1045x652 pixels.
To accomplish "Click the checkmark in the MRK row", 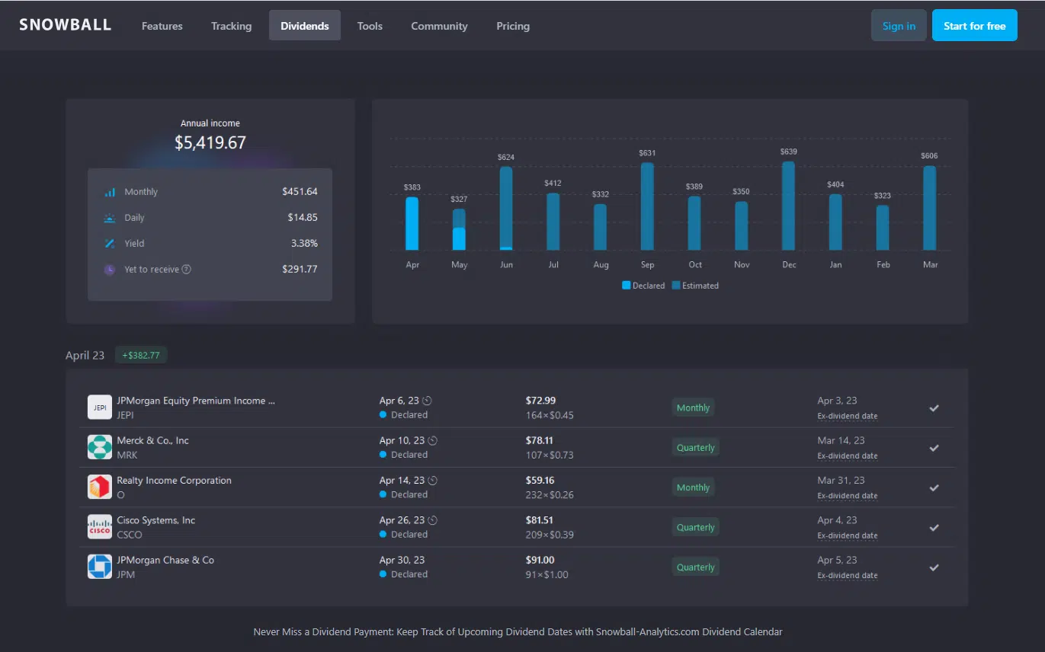I will coord(934,448).
